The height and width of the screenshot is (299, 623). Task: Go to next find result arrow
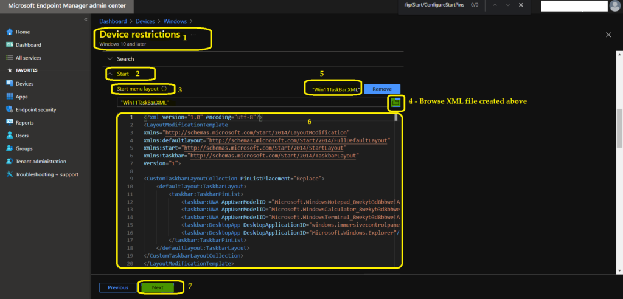(508, 5)
